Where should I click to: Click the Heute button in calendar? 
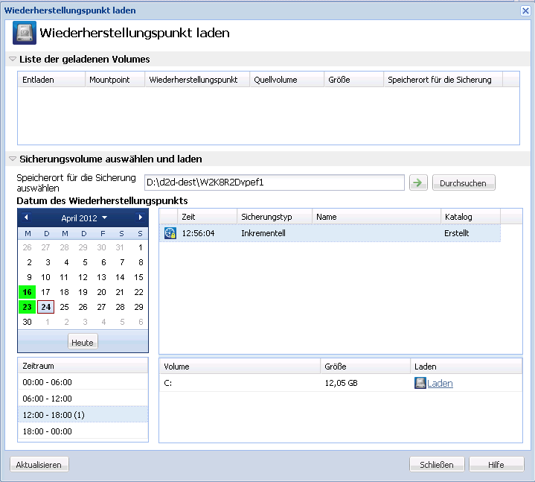83,342
